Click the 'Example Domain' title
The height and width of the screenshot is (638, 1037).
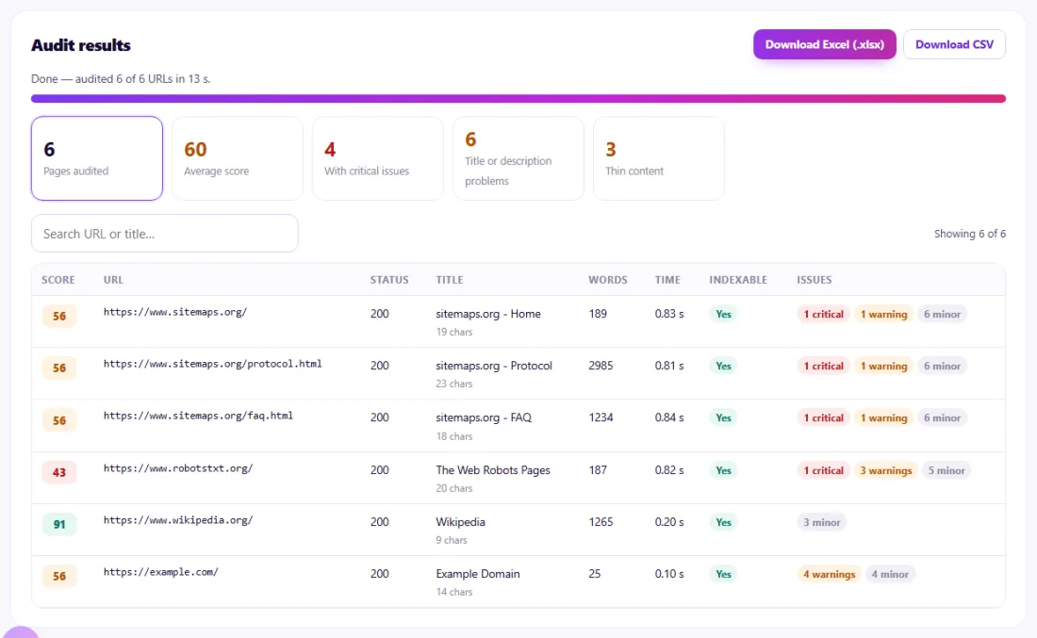point(478,574)
